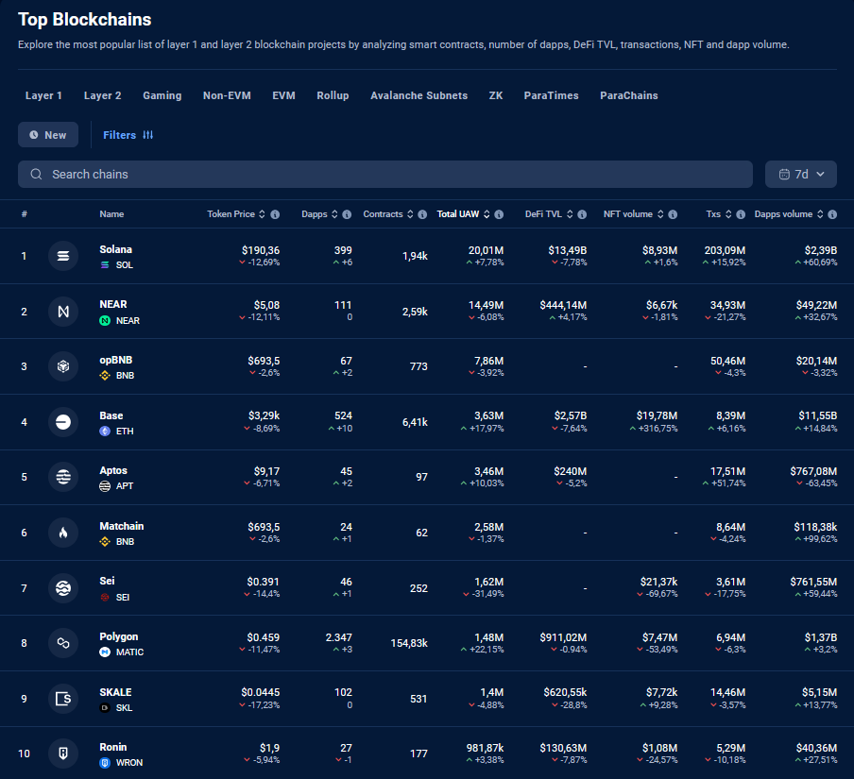Screen dimensions: 854x779
Task: Select the ParaTimes tab
Action: [x=551, y=95]
